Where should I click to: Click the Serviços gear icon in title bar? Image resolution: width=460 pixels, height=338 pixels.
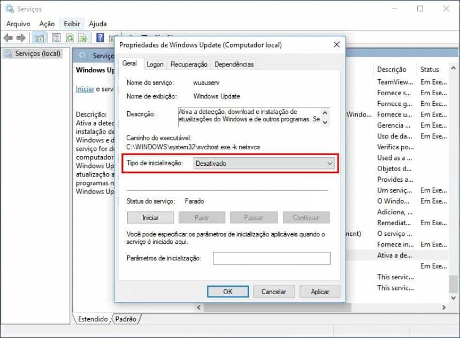pyautogui.click(x=10, y=9)
